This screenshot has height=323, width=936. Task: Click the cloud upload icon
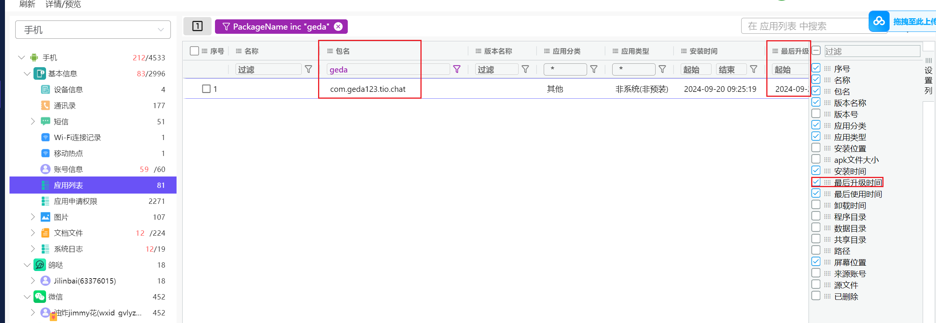coord(879,21)
